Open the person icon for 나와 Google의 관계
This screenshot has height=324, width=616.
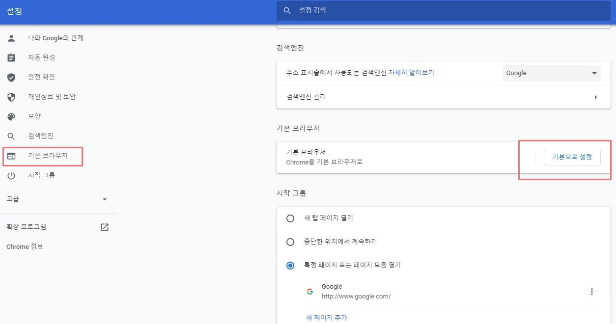11,38
